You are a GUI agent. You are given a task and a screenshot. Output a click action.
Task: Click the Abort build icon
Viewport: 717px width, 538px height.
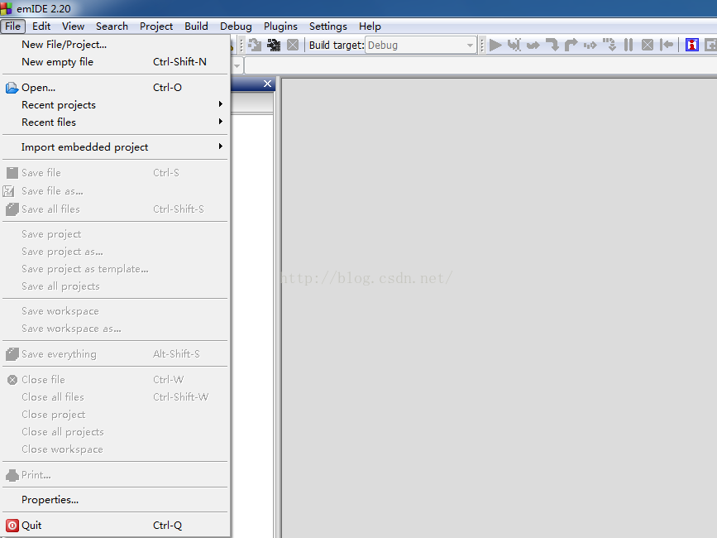[293, 45]
